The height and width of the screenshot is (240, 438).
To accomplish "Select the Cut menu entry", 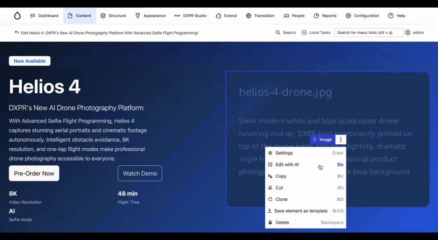I will 305,187.
